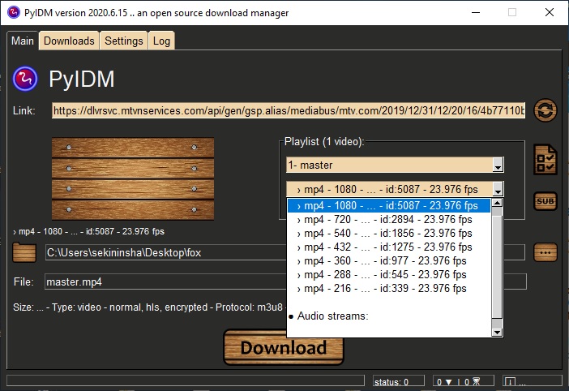569x391 pixels.
Task: Click the stream list scroll-up arrow
Action: point(497,203)
